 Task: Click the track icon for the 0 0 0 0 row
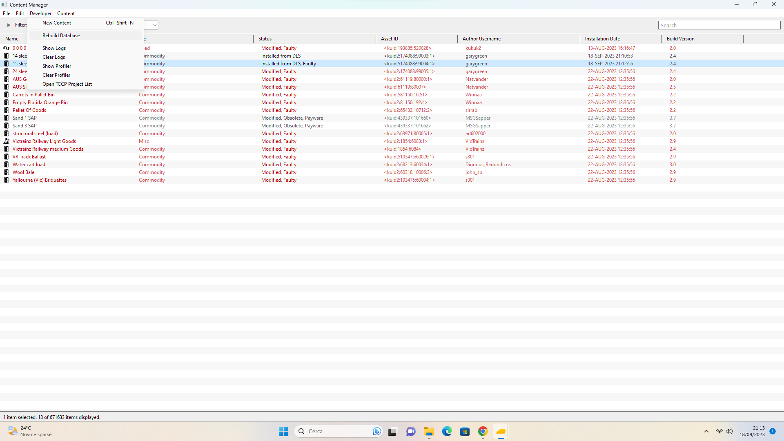[7, 48]
